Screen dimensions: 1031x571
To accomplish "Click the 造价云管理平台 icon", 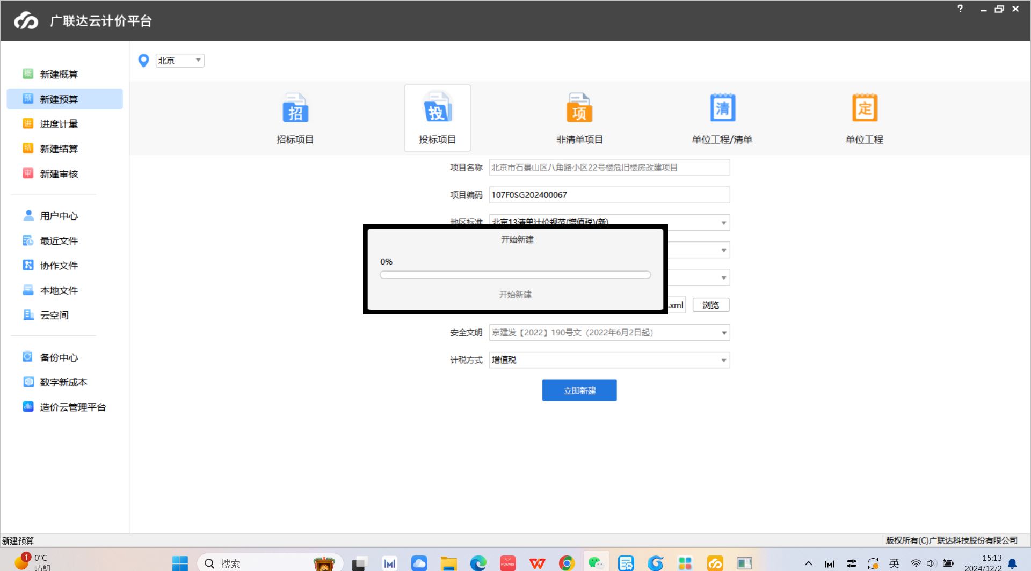I will pyautogui.click(x=28, y=407).
